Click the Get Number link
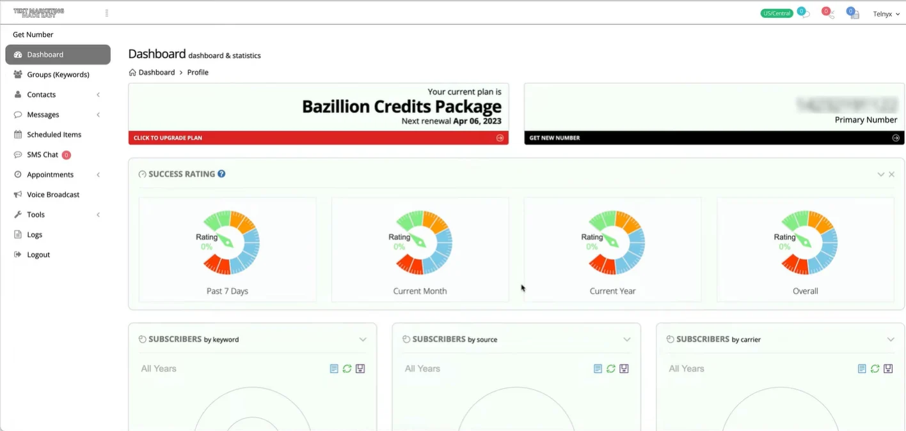Screen dimensions: 906x431 tap(33, 34)
